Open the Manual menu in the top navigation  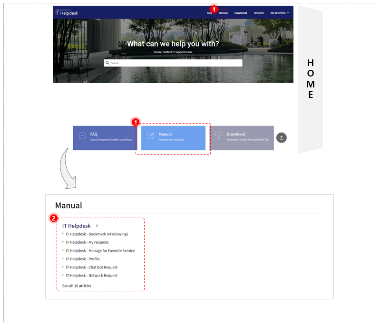pos(223,13)
